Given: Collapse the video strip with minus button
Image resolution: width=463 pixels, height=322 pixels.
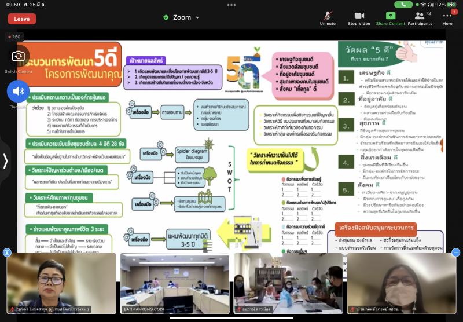Looking at the screenshot, I should [x=456, y=253].
